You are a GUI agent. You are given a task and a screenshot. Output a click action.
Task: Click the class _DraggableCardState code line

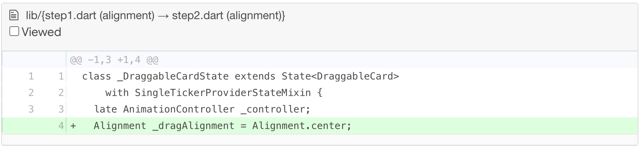241,76
